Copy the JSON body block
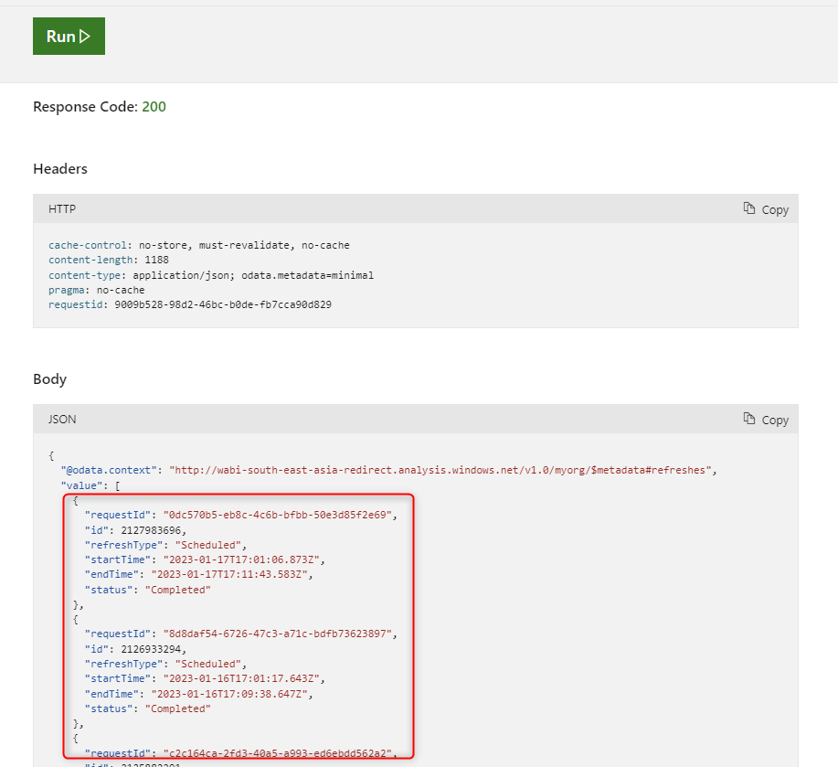This screenshot has height=767, width=838. pyautogui.click(x=766, y=420)
